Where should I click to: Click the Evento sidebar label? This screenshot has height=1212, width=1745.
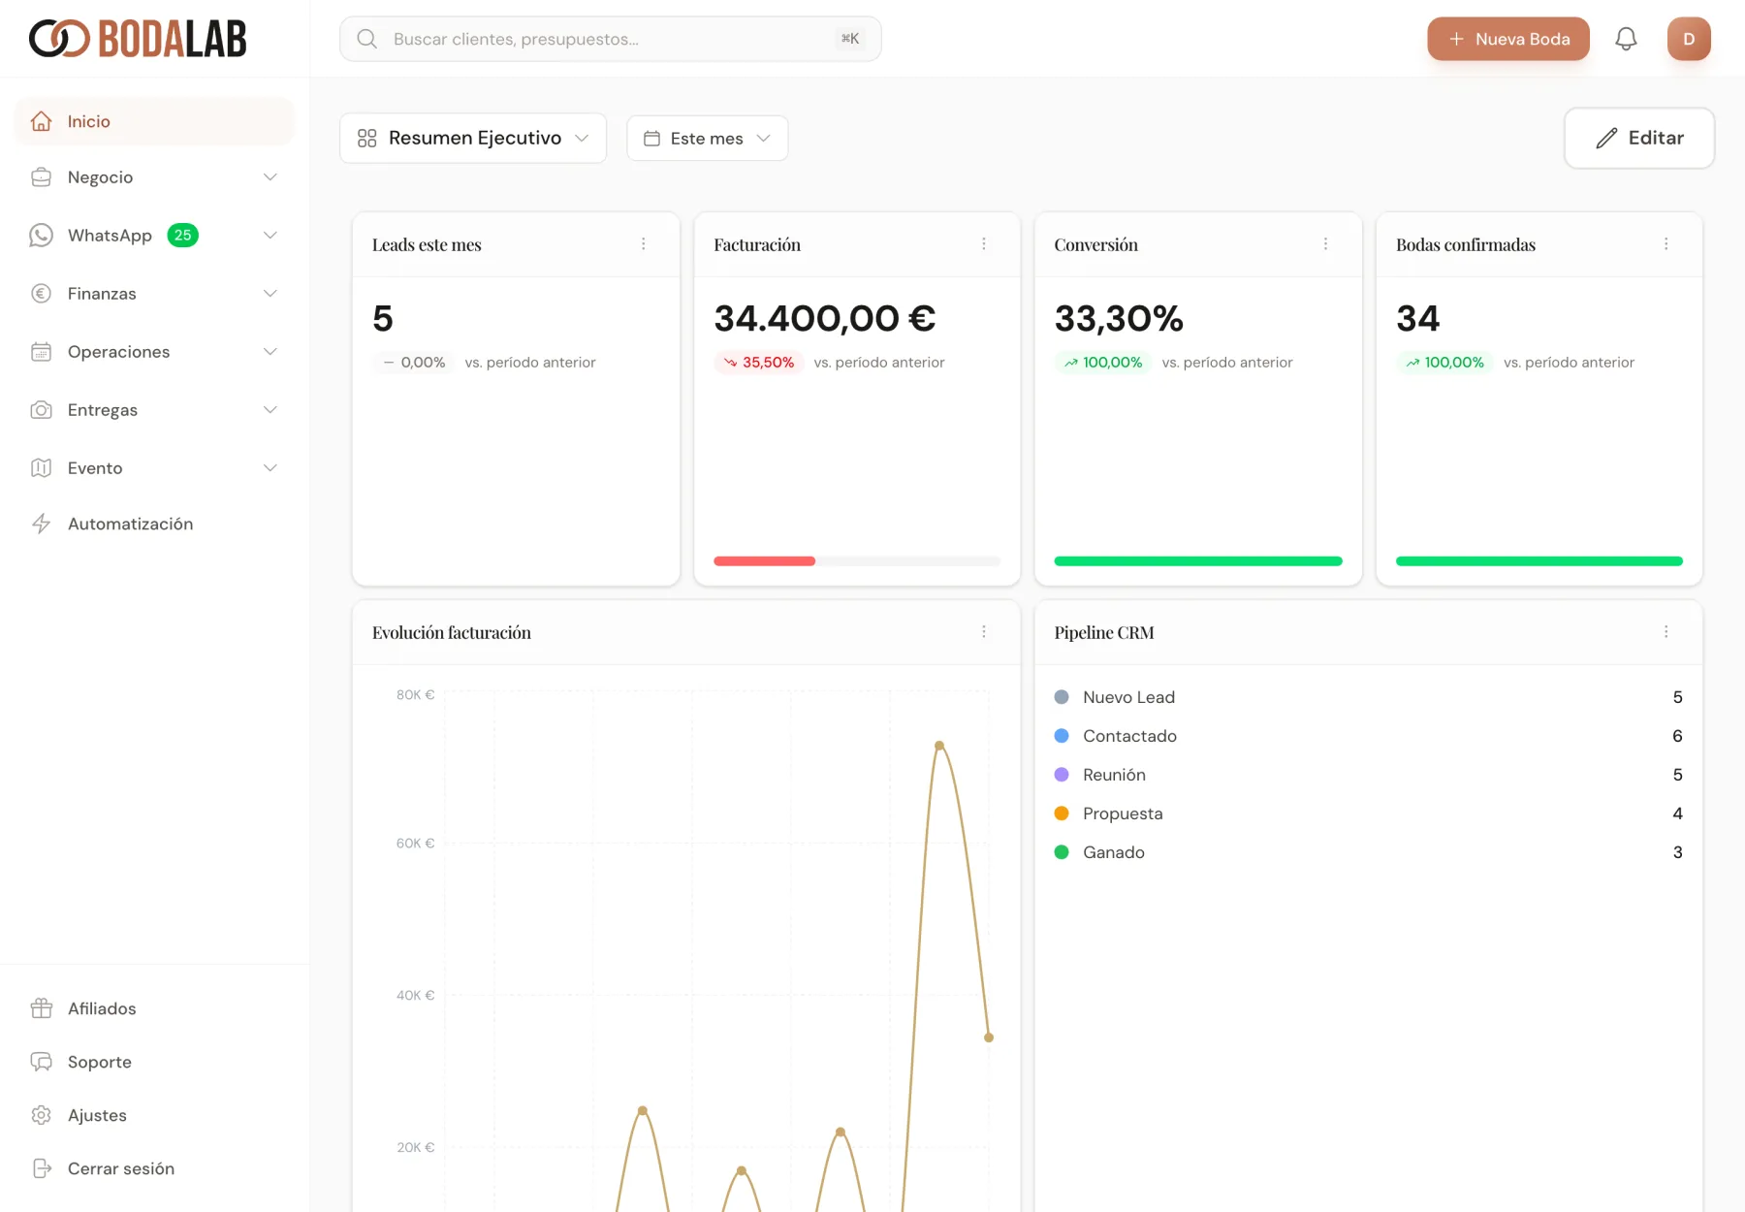click(95, 468)
